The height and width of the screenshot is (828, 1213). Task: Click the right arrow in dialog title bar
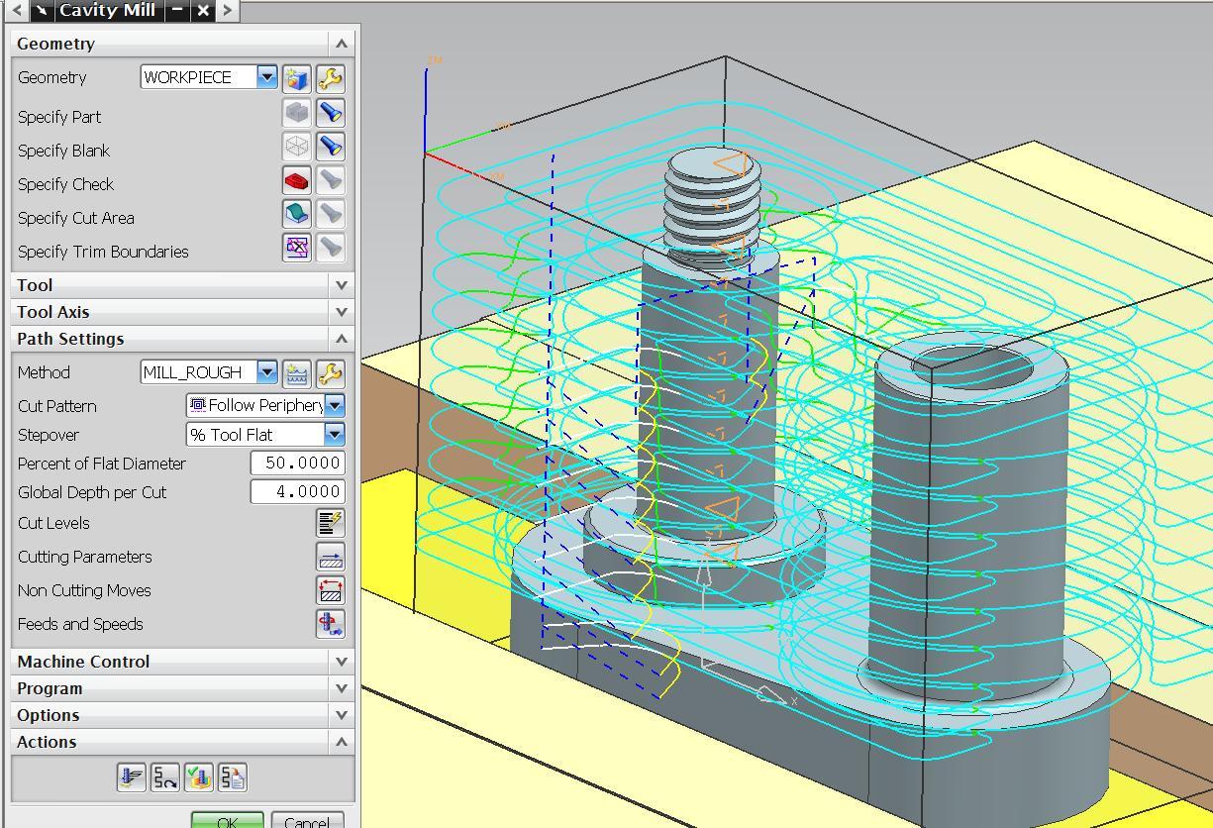click(228, 10)
